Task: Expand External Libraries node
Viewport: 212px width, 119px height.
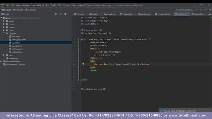Action: [1, 61]
